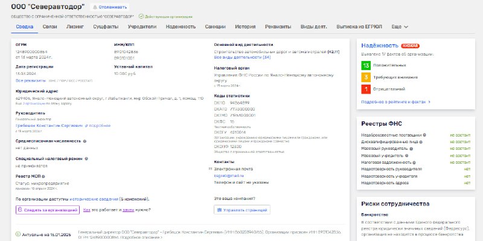Screen dimensions: 483x241
Task: Click help icon near Специальный налоговый режим
Action: pos(86,159)
